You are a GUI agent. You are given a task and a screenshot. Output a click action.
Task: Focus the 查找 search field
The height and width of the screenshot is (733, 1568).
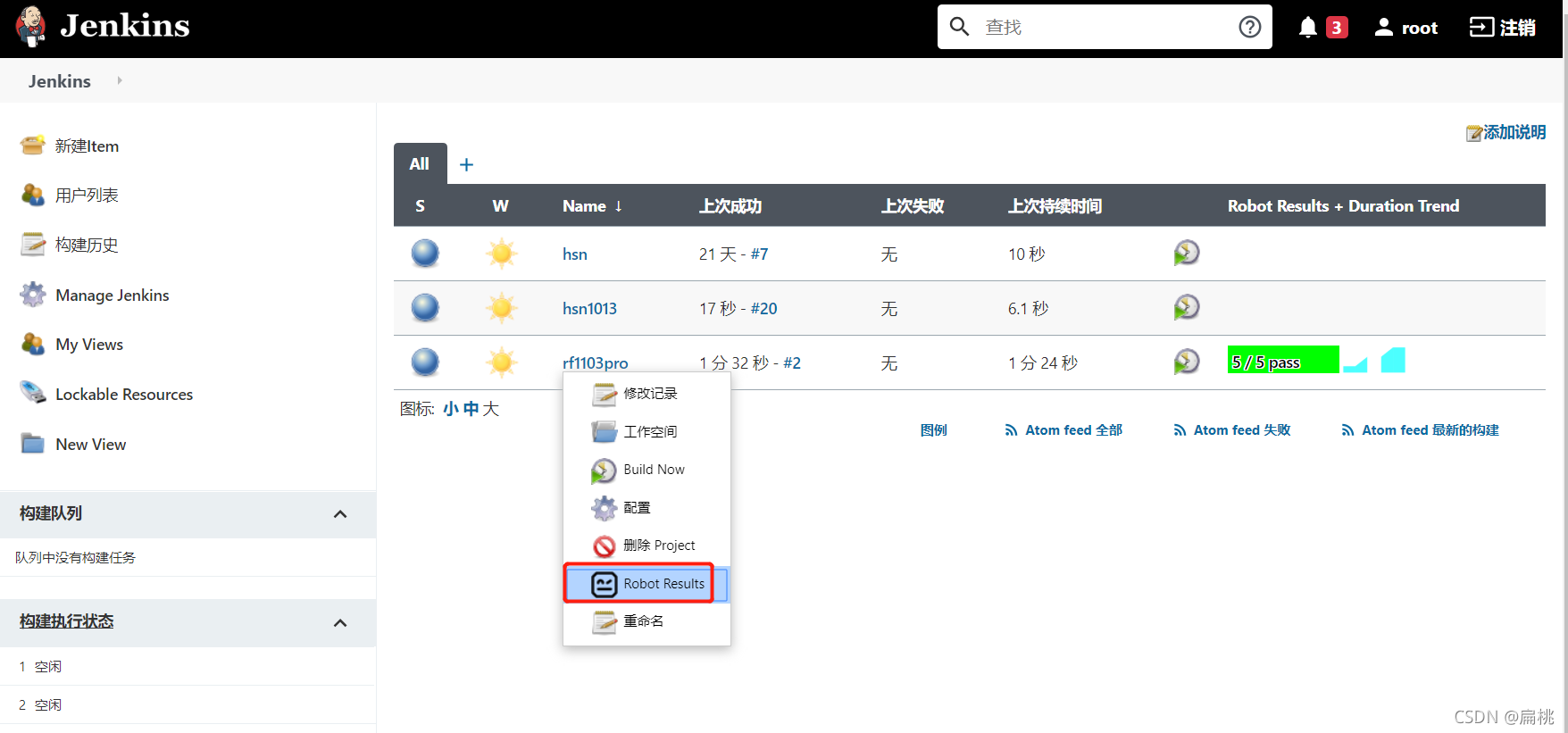[1105, 27]
